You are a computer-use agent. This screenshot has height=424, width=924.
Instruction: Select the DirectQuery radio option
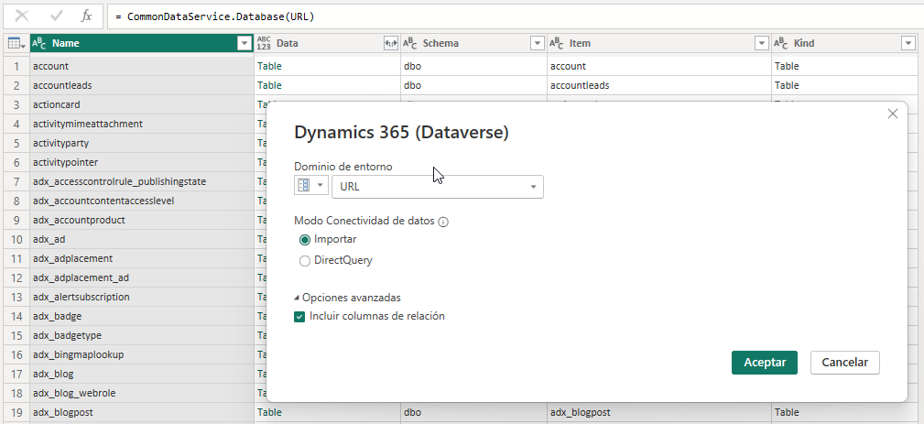point(305,261)
